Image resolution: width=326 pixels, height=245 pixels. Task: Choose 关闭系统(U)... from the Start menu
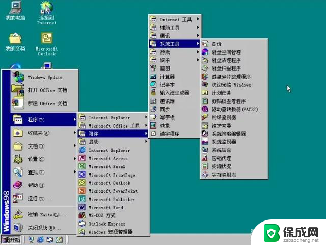click(x=44, y=228)
